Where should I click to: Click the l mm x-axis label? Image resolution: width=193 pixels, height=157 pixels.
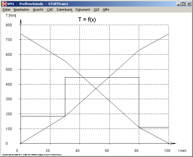pos(182,150)
